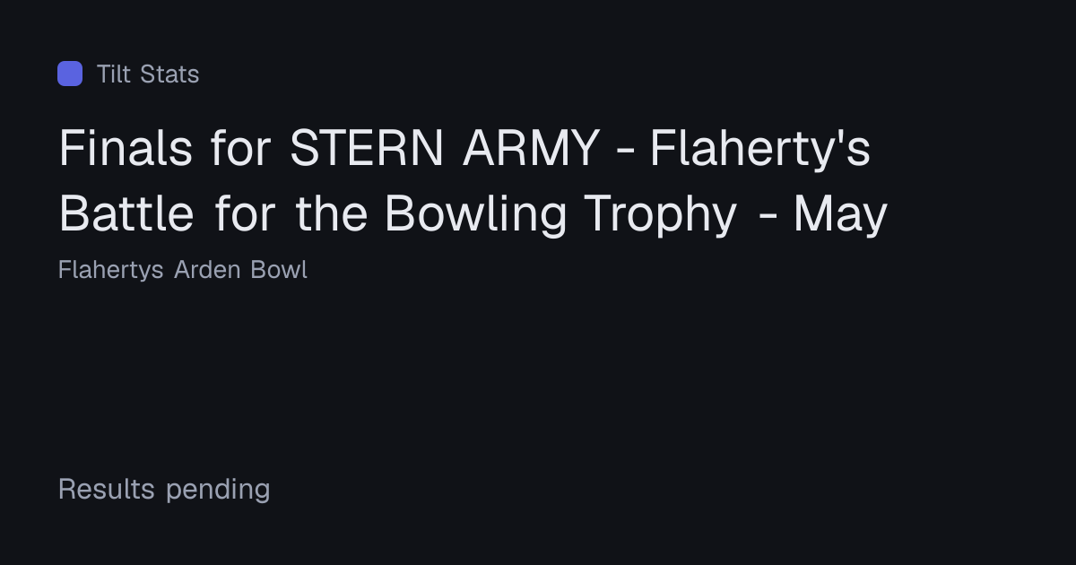
Task: Click the "for" preceding STERN
Action: [241, 148]
